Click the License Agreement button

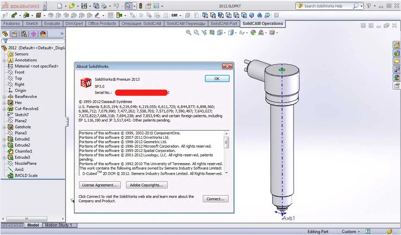tap(99, 185)
